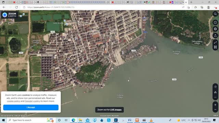Open VLC media player in taskbar
The width and height of the screenshot is (219, 123).
151,120
